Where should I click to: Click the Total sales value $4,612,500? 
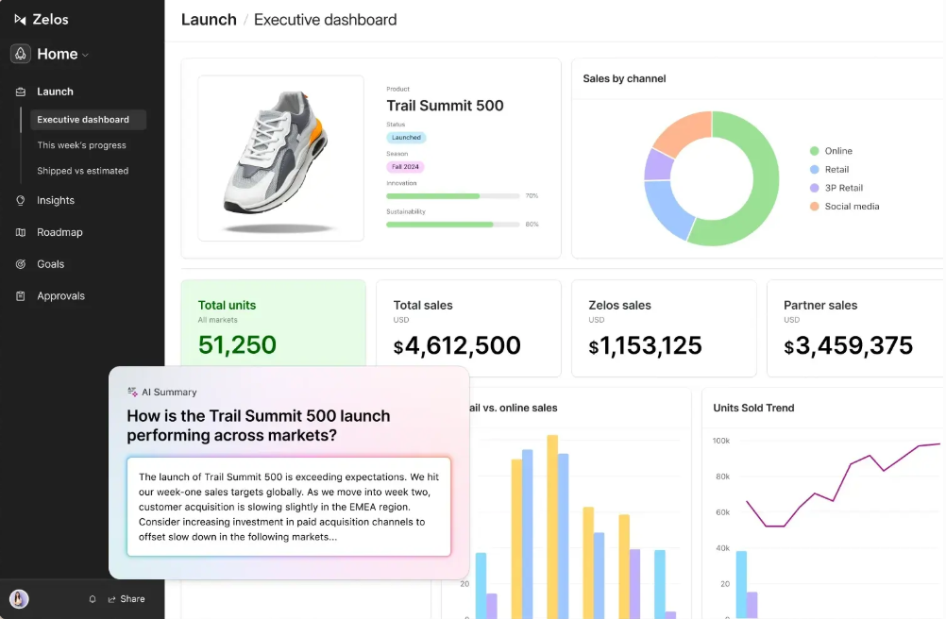[457, 345]
